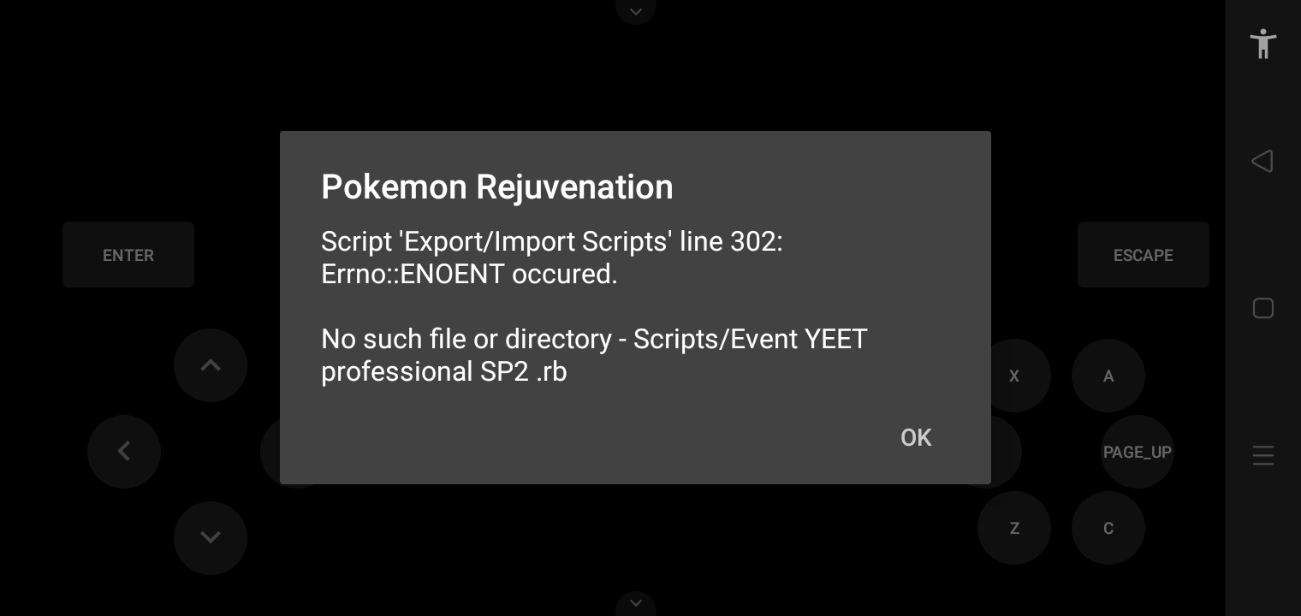Viewport: 1301px width, 616px height.
Task: Expand the chevron at the bottom edge
Action: [x=636, y=603]
